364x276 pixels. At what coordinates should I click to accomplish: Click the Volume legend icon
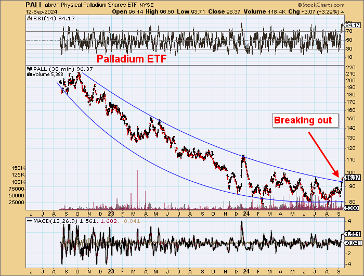click(x=29, y=74)
